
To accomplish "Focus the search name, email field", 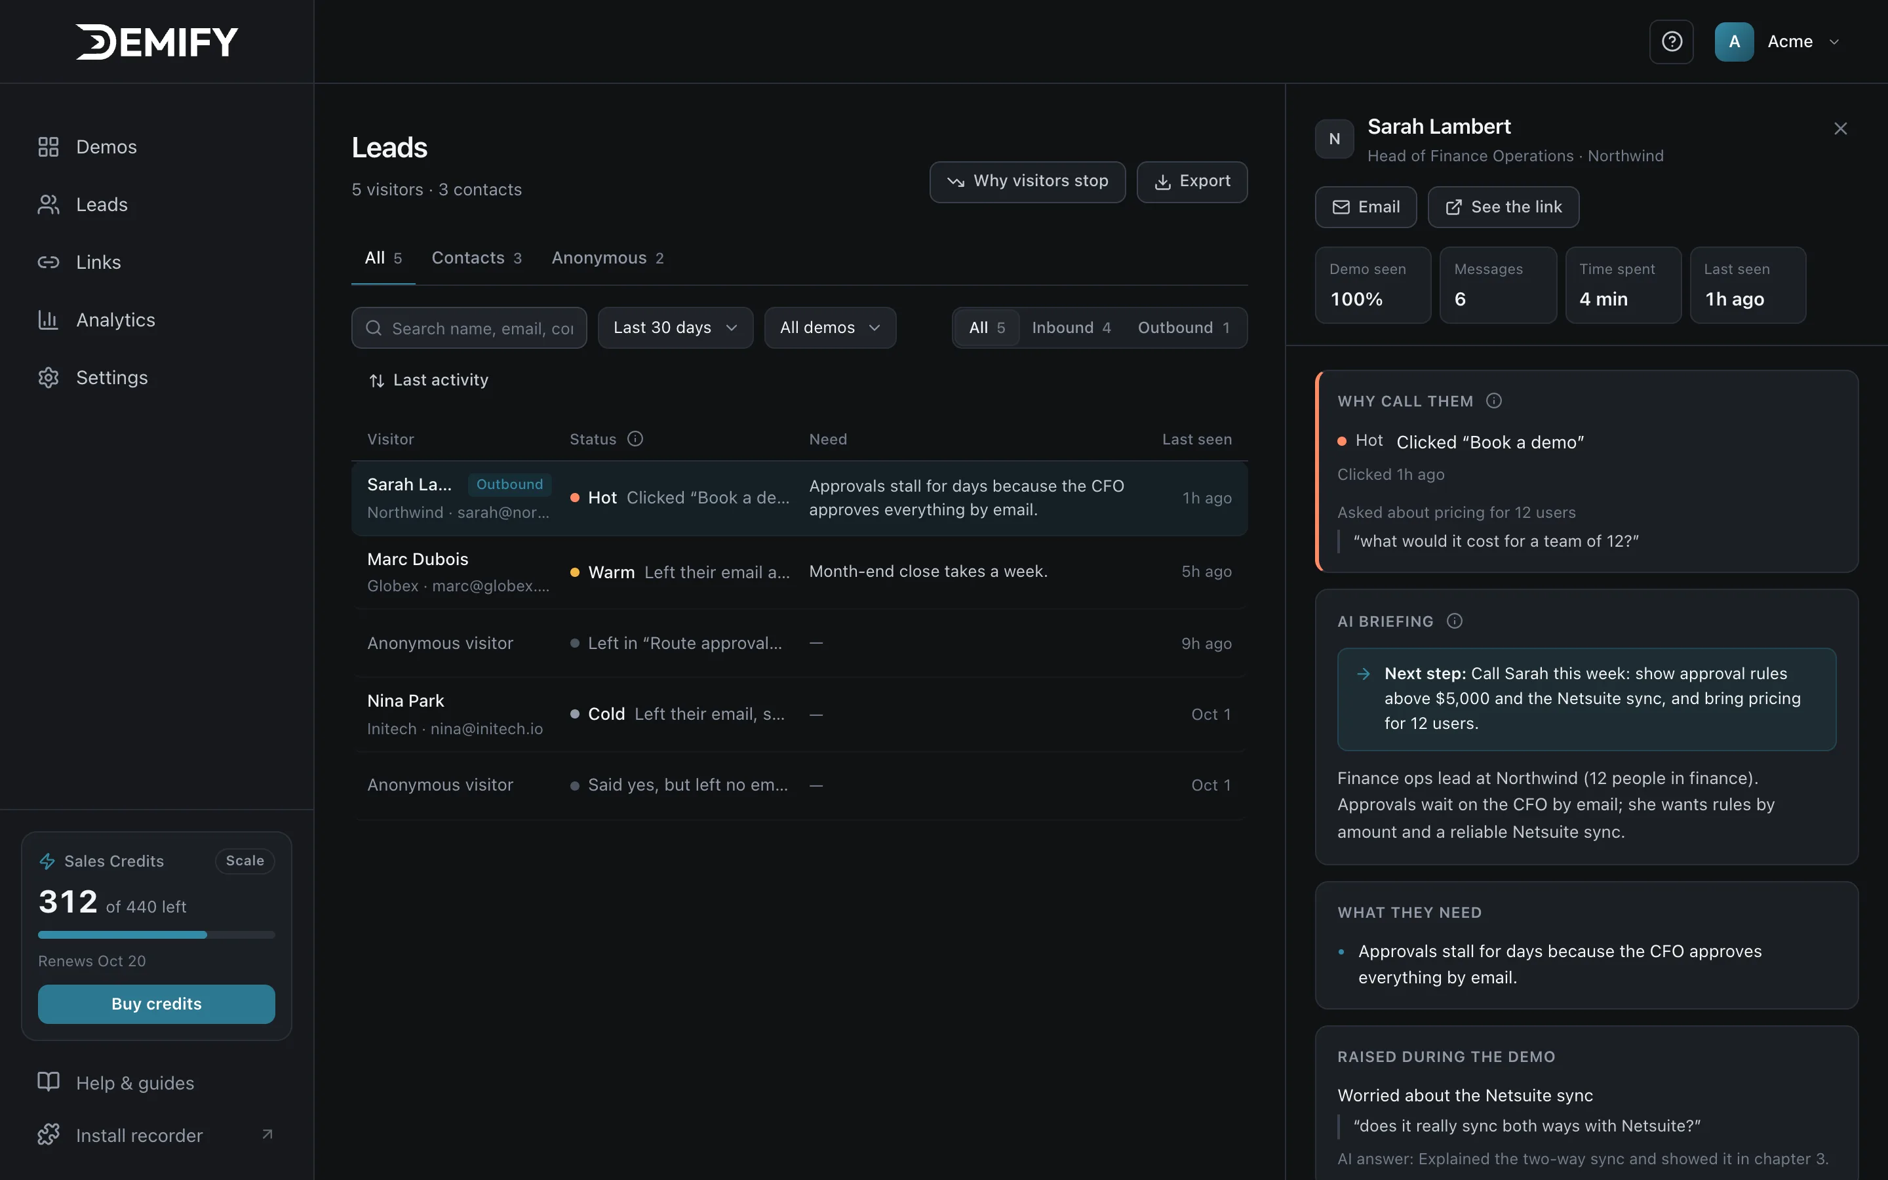I will tap(469, 328).
